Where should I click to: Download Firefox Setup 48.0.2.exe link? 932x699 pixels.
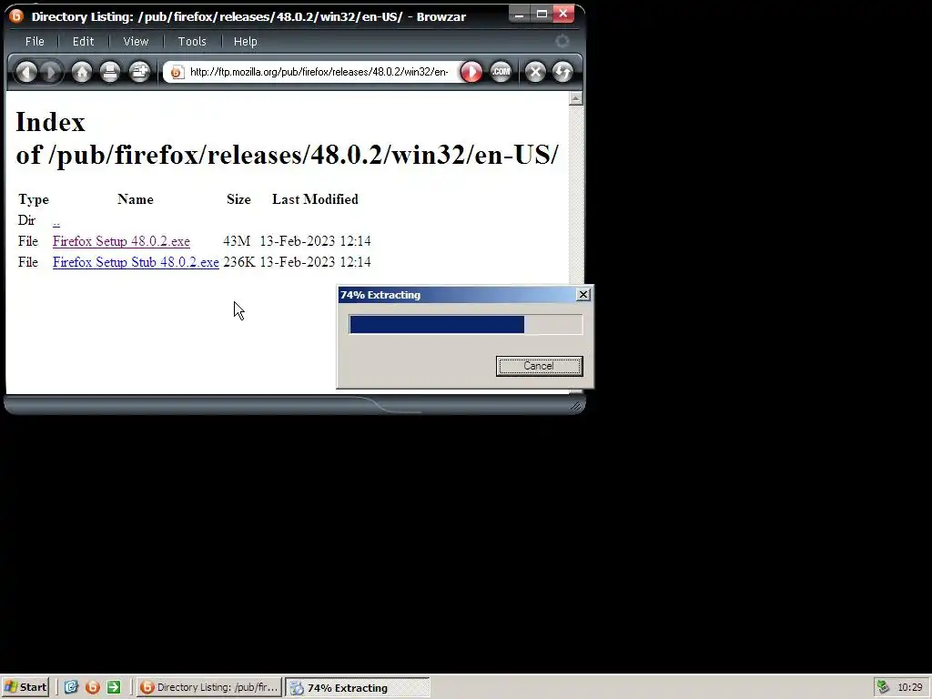121,241
